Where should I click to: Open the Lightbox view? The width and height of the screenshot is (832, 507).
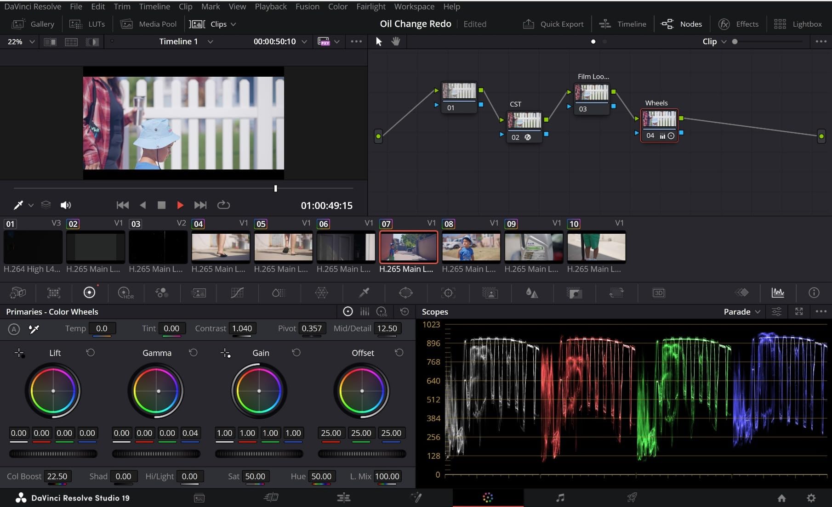coord(798,24)
